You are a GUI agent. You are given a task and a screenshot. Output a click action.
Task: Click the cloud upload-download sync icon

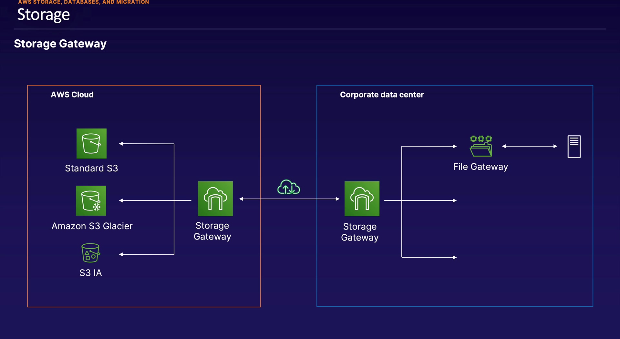pos(289,187)
